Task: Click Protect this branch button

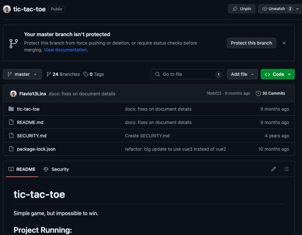Action: [252, 43]
